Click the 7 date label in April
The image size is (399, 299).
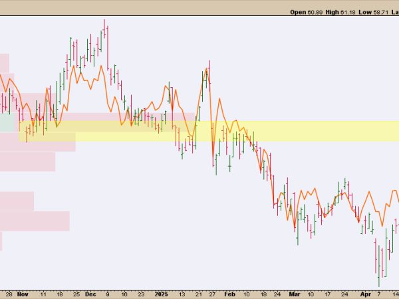[379, 294]
